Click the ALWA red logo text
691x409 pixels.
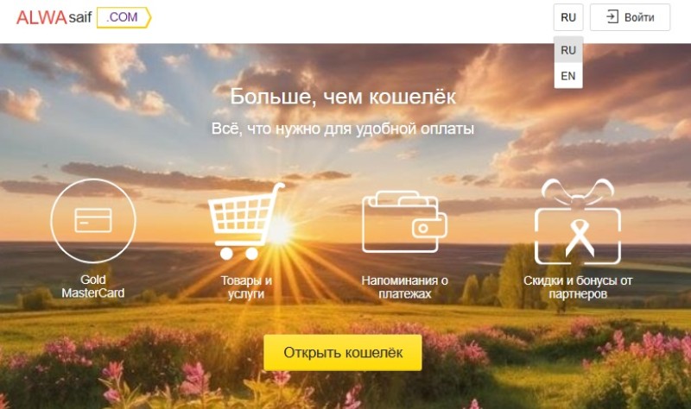click(x=41, y=17)
